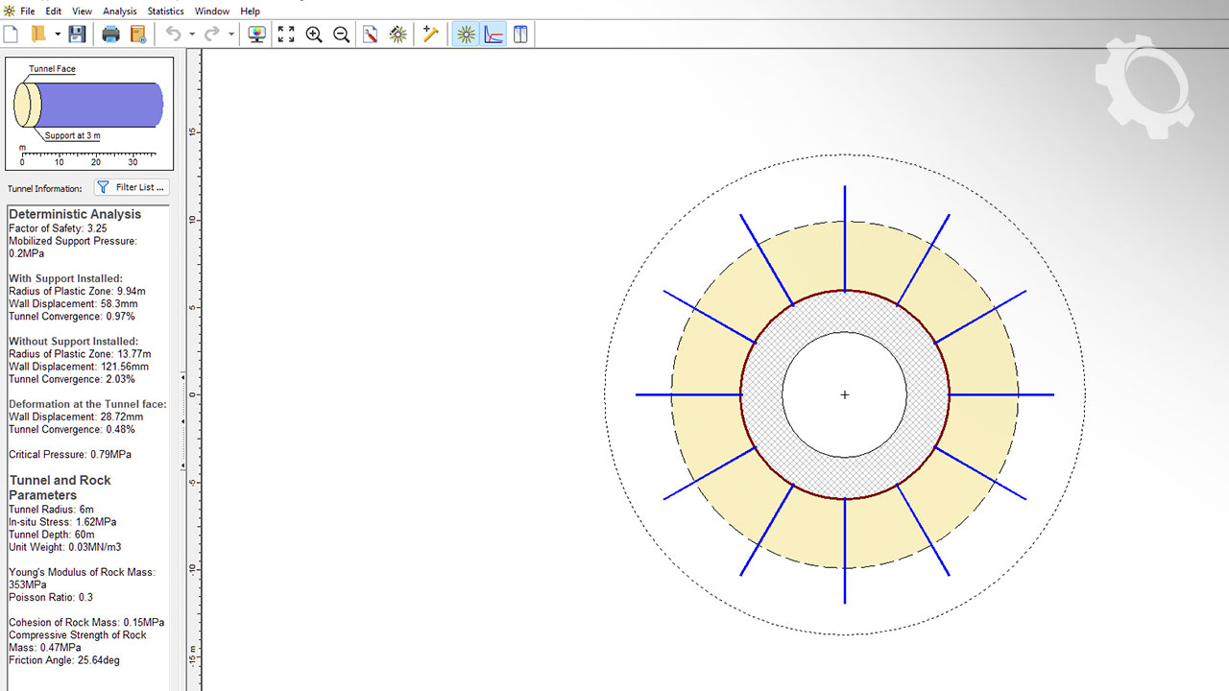Viewport: 1229px width, 691px height.
Task: Click the New file icon
Action: 12,35
